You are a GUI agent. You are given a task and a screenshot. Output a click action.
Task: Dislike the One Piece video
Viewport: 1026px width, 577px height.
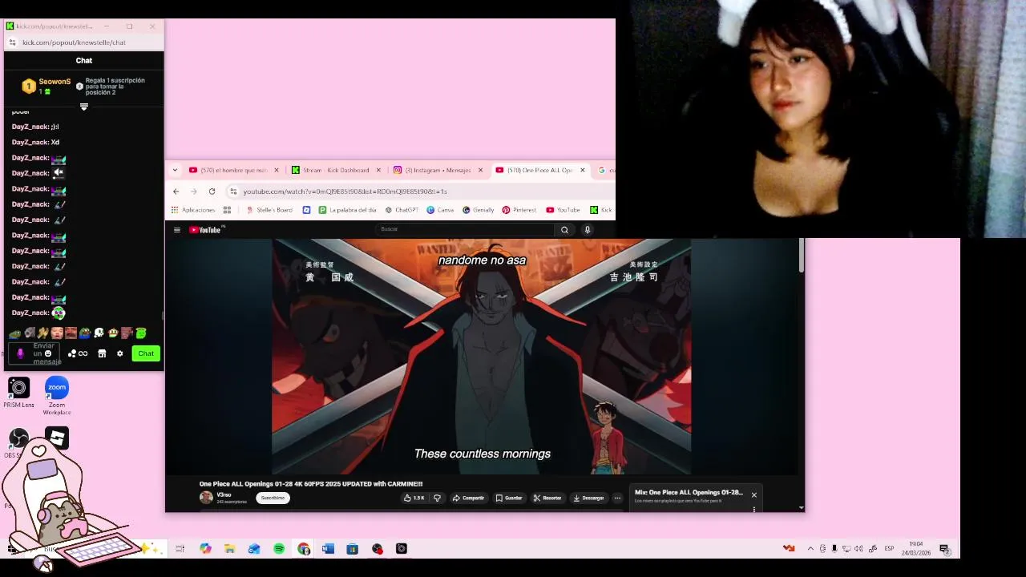click(x=437, y=498)
